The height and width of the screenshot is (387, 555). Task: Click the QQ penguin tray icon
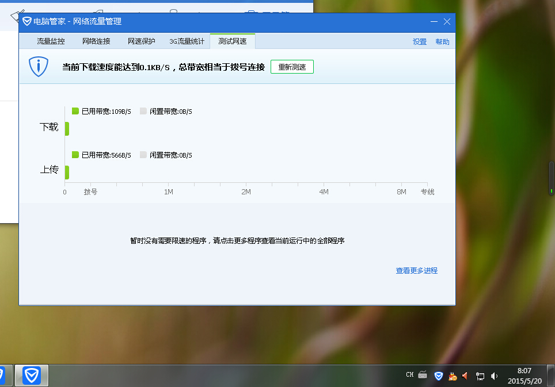[453, 377]
